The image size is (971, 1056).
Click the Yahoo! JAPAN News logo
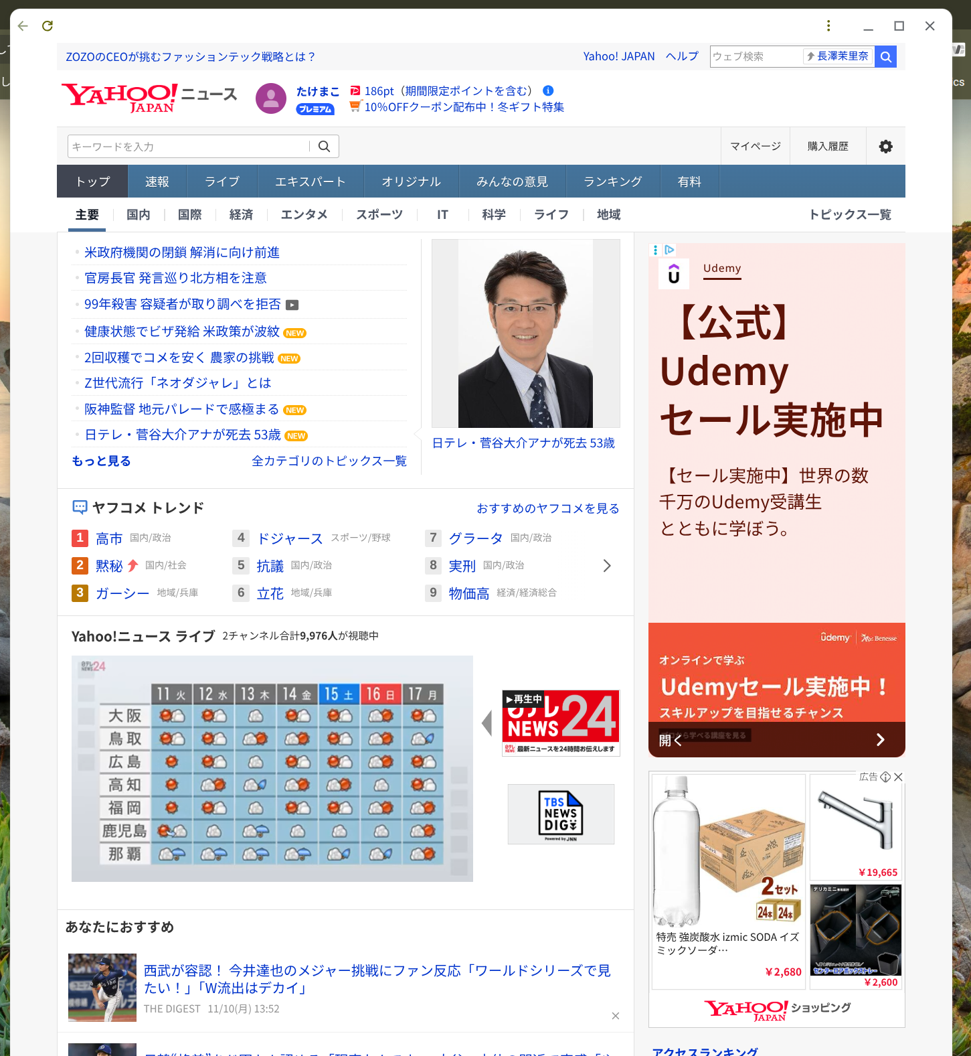tap(149, 98)
